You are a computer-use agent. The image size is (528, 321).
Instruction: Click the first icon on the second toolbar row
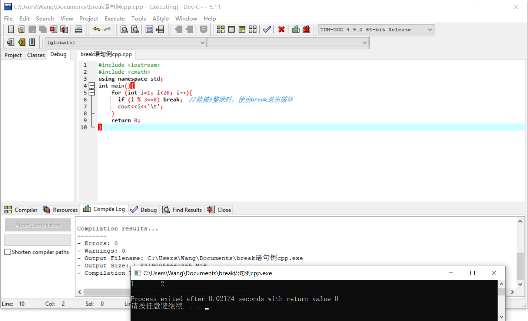tap(10, 42)
